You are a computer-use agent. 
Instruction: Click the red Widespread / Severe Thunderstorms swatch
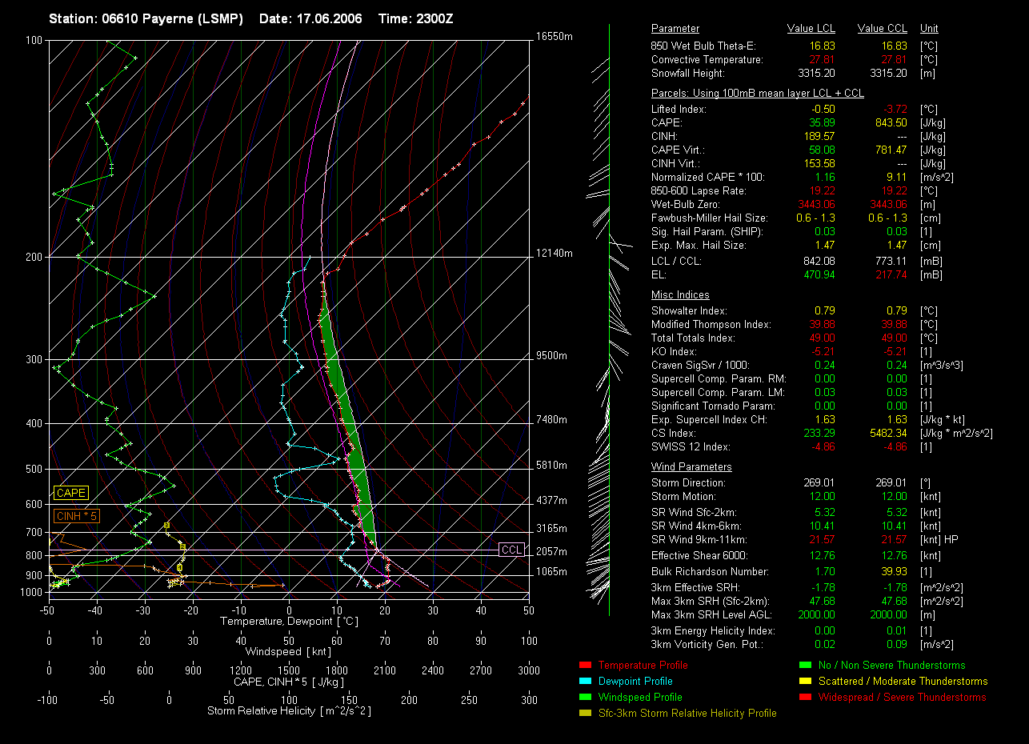tap(804, 697)
